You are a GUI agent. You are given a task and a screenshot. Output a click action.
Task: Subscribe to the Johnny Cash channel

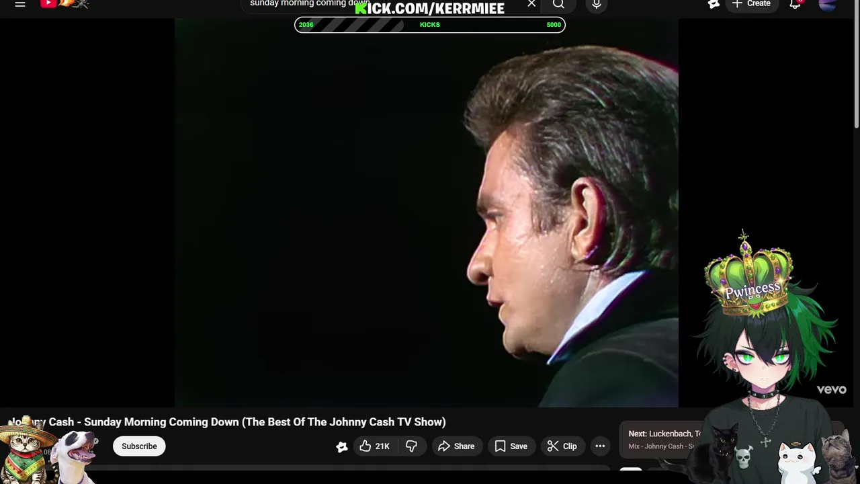[139, 446]
